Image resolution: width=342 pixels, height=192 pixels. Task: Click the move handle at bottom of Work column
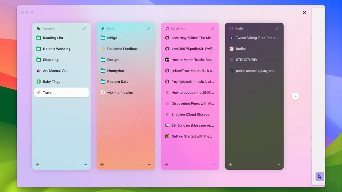pyautogui.click(x=102, y=164)
